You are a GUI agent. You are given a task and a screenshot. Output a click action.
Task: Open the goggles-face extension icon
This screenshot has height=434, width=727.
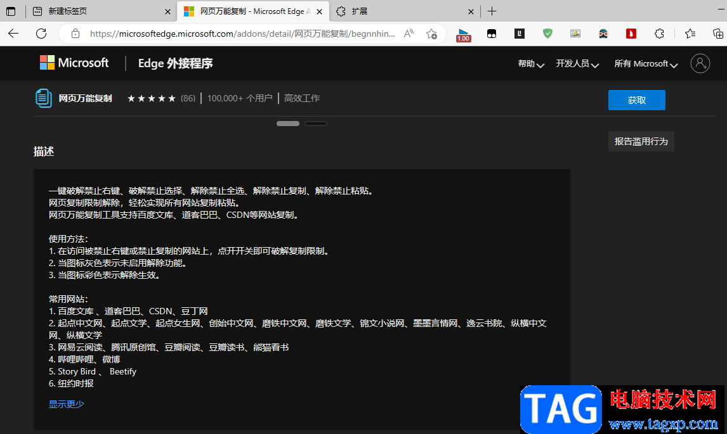603,34
